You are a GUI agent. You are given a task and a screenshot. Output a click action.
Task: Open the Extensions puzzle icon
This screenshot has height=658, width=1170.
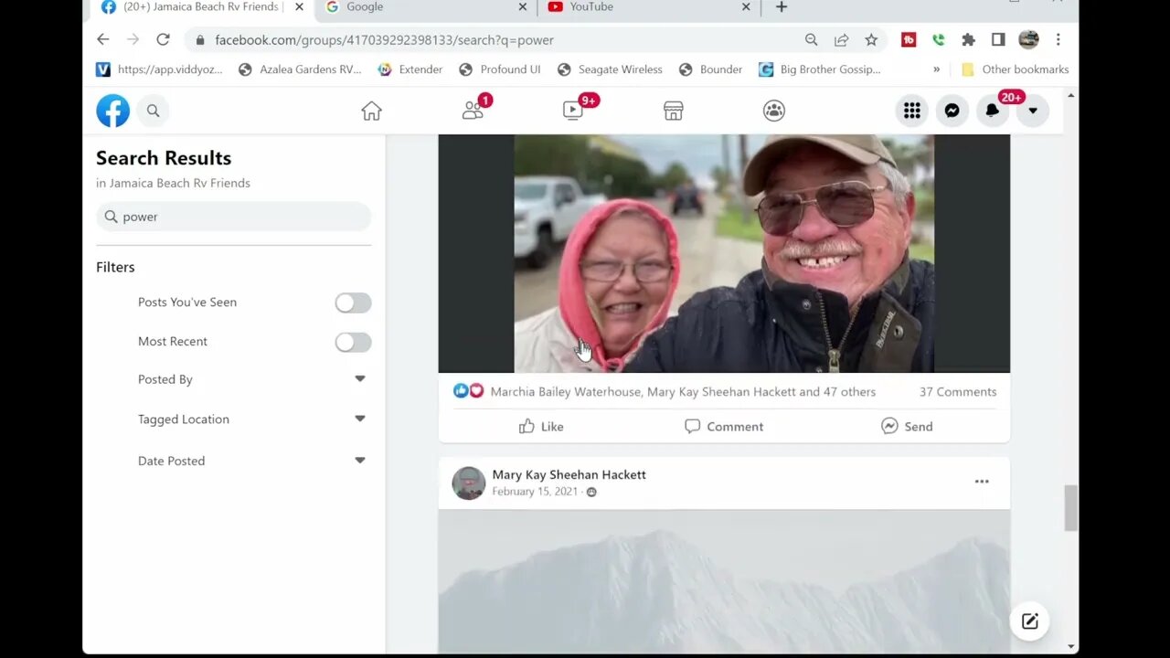968,39
